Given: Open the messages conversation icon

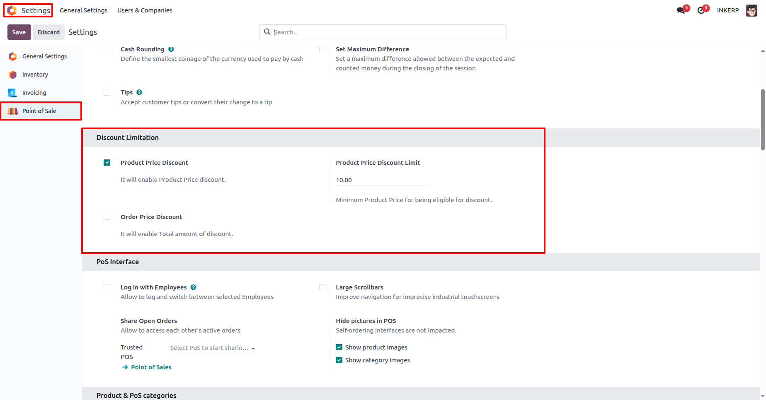Looking at the screenshot, I should 681,10.
